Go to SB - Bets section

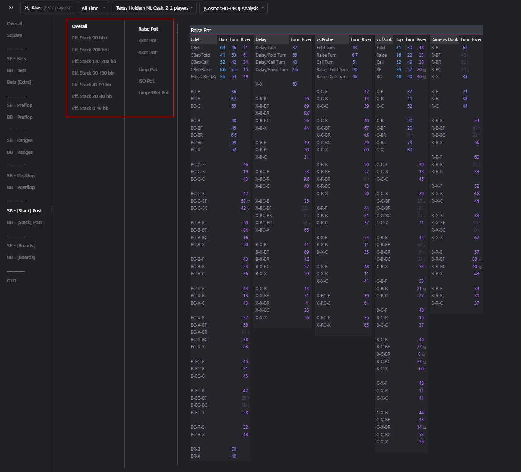click(x=17, y=58)
